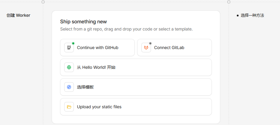
Task: Click the top-left square guide handle
Action: point(43,2)
